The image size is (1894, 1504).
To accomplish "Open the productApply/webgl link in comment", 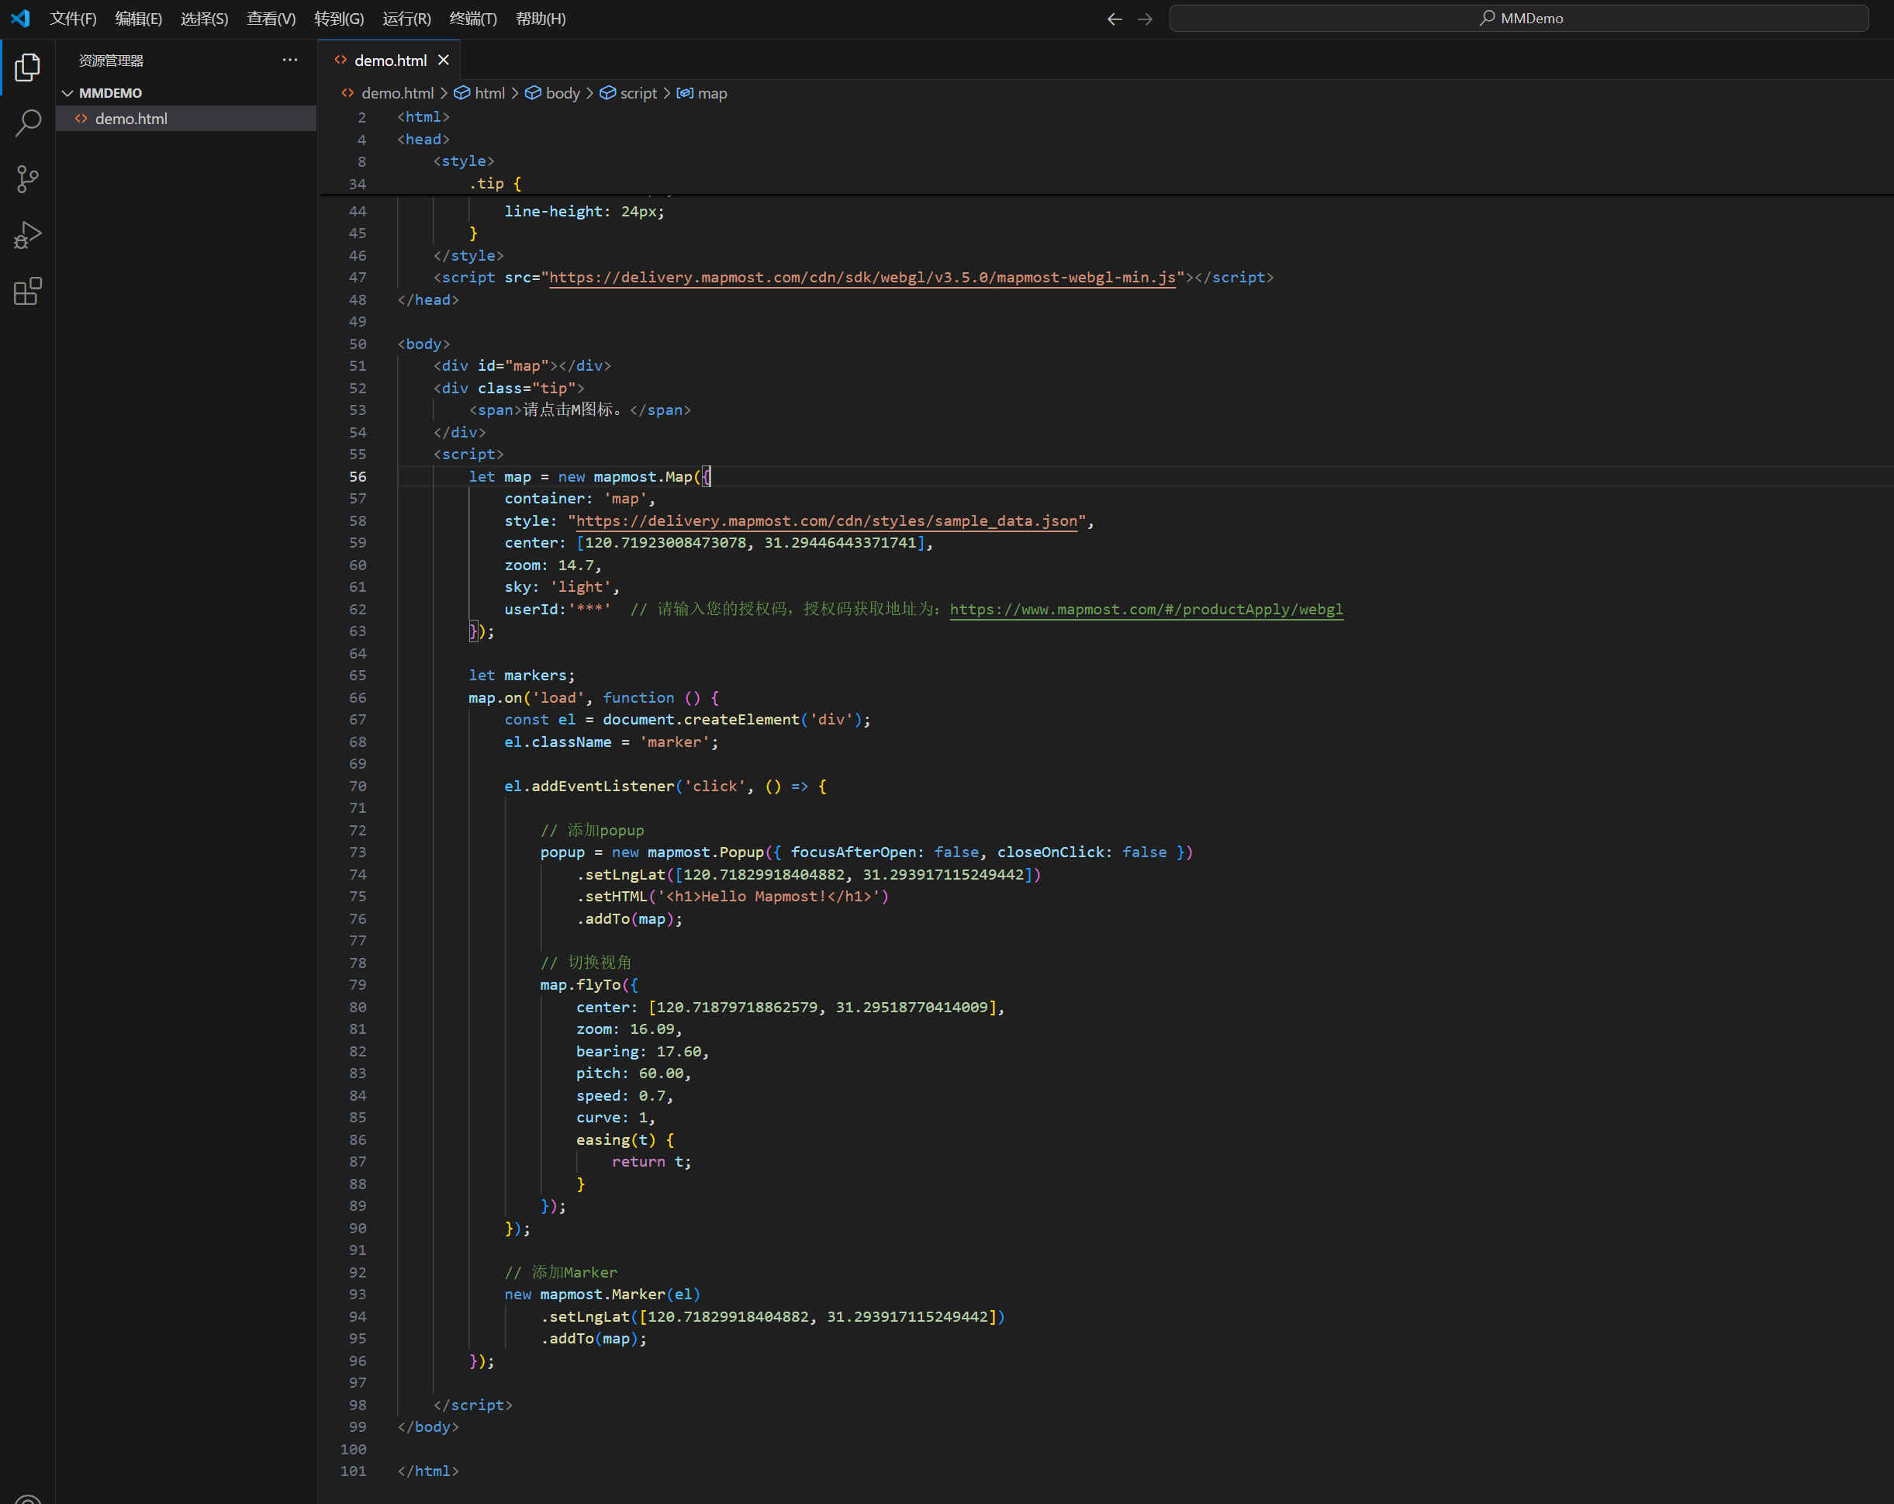I will click(x=1146, y=609).
